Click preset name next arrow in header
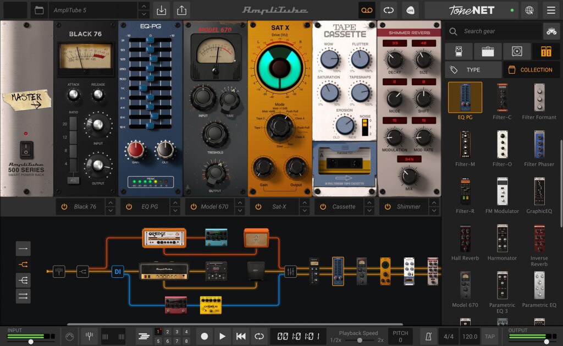 (144, 14)
